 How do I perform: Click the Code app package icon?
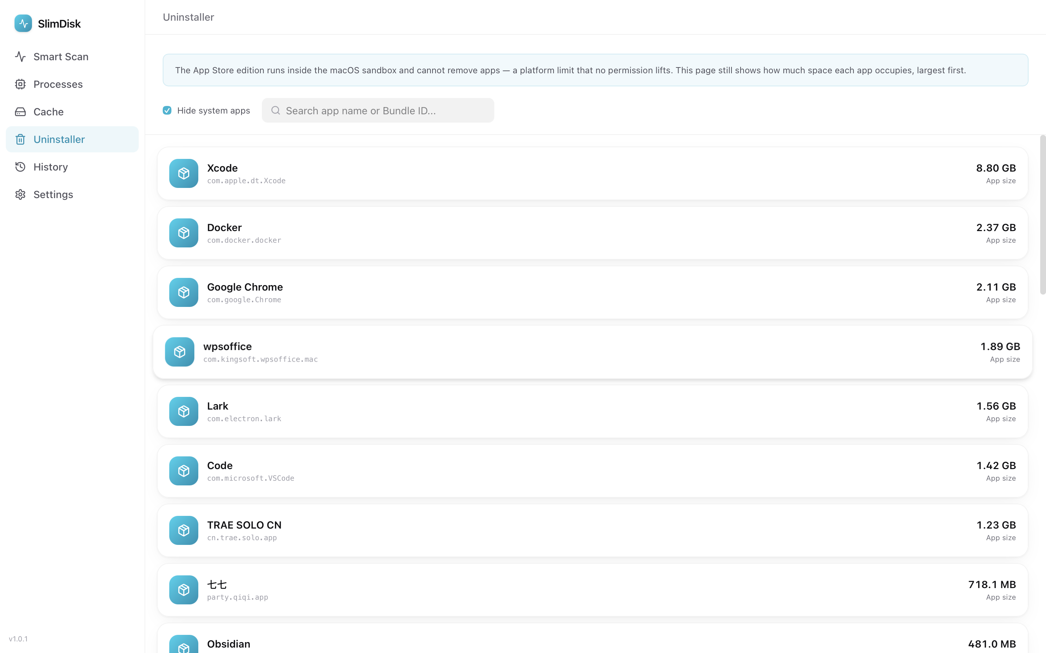click(184, 471)
